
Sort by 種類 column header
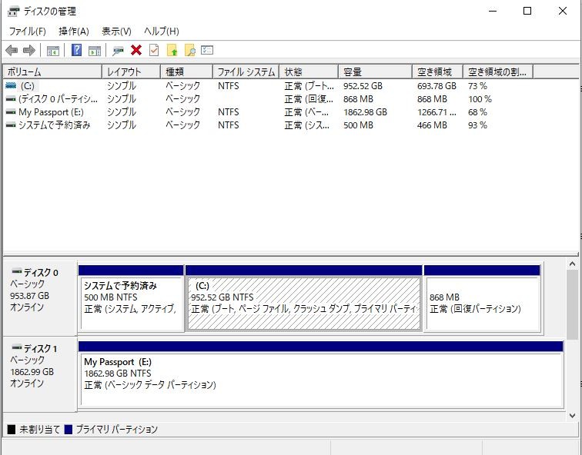(187, 71)
